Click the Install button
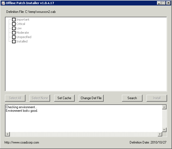The height and width of the screenshot is (149, 172). 157,98
